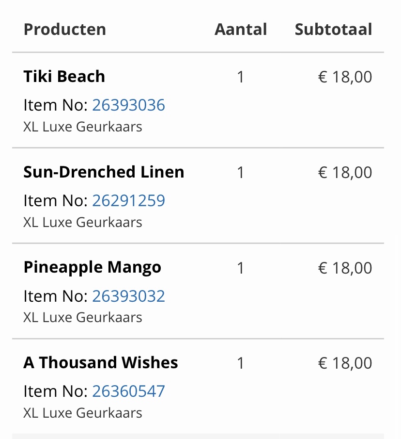
Task: Select the Pineapple Mango product name
Action: coord(92,268)
